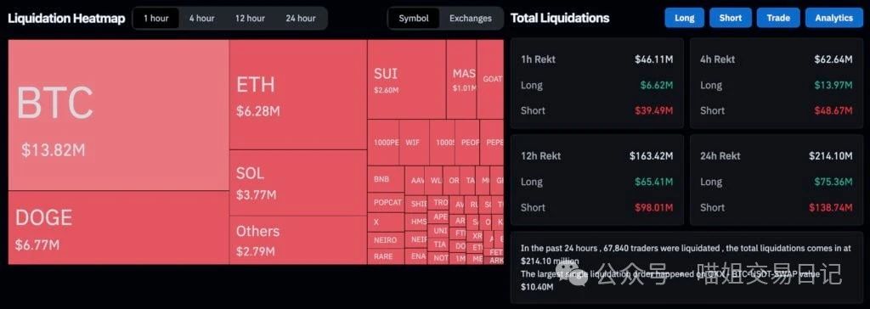Select the ETH $6.28M heatmap tile
The image size is (870, 309).
pyautogui.click(x=298, y=94)
